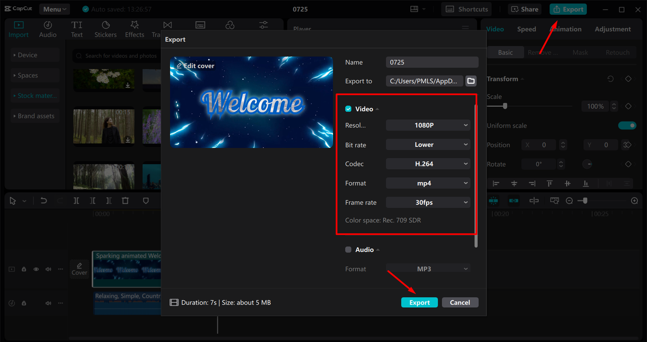Click the delete-right trim icon

coord(109,201)
